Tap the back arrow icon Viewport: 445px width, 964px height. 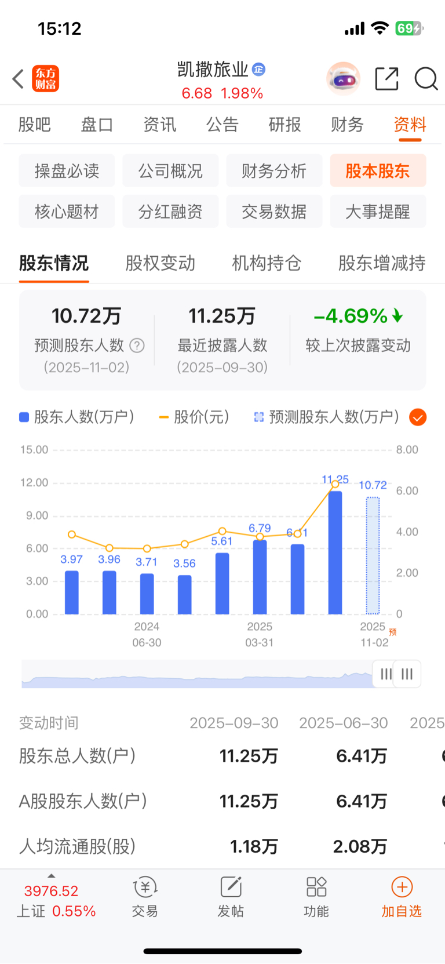(x=18, y=79)
